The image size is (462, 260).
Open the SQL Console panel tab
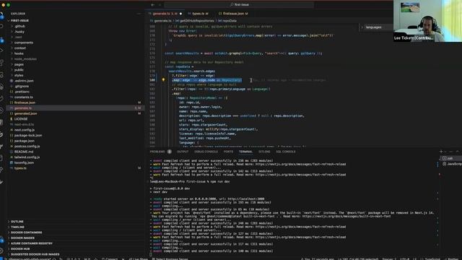[x=286, y=152]
